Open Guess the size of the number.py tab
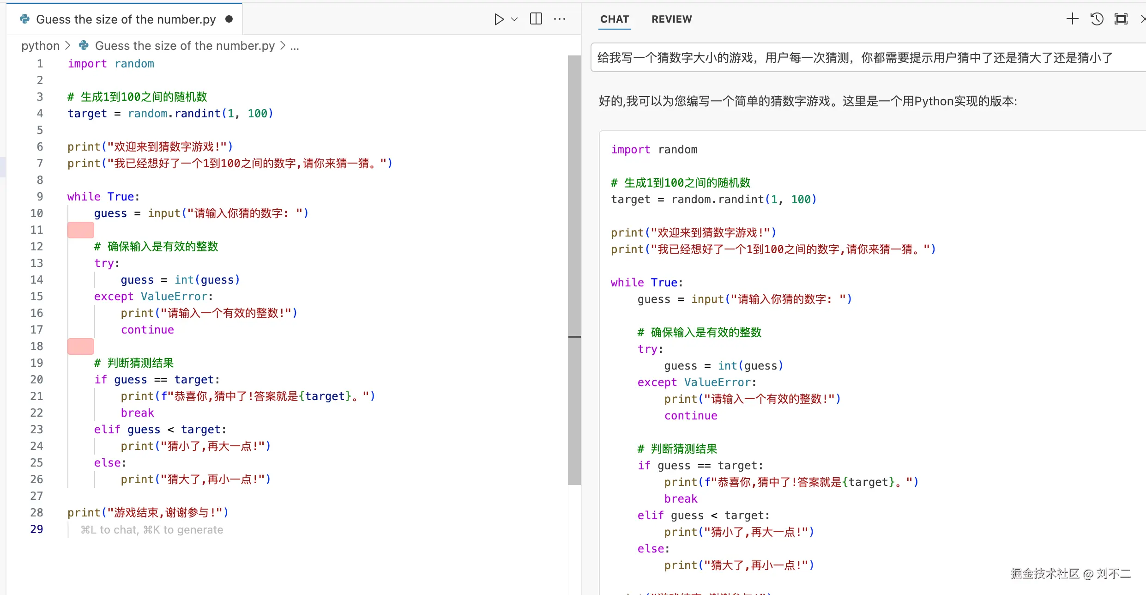 tap(126, 19)
